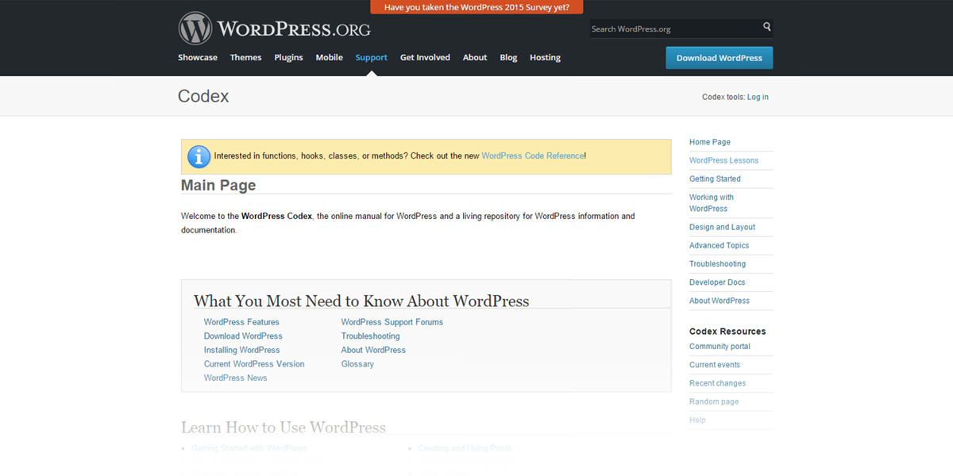Select WordPress Lessons in the sidebar

[x=723, y=160]
